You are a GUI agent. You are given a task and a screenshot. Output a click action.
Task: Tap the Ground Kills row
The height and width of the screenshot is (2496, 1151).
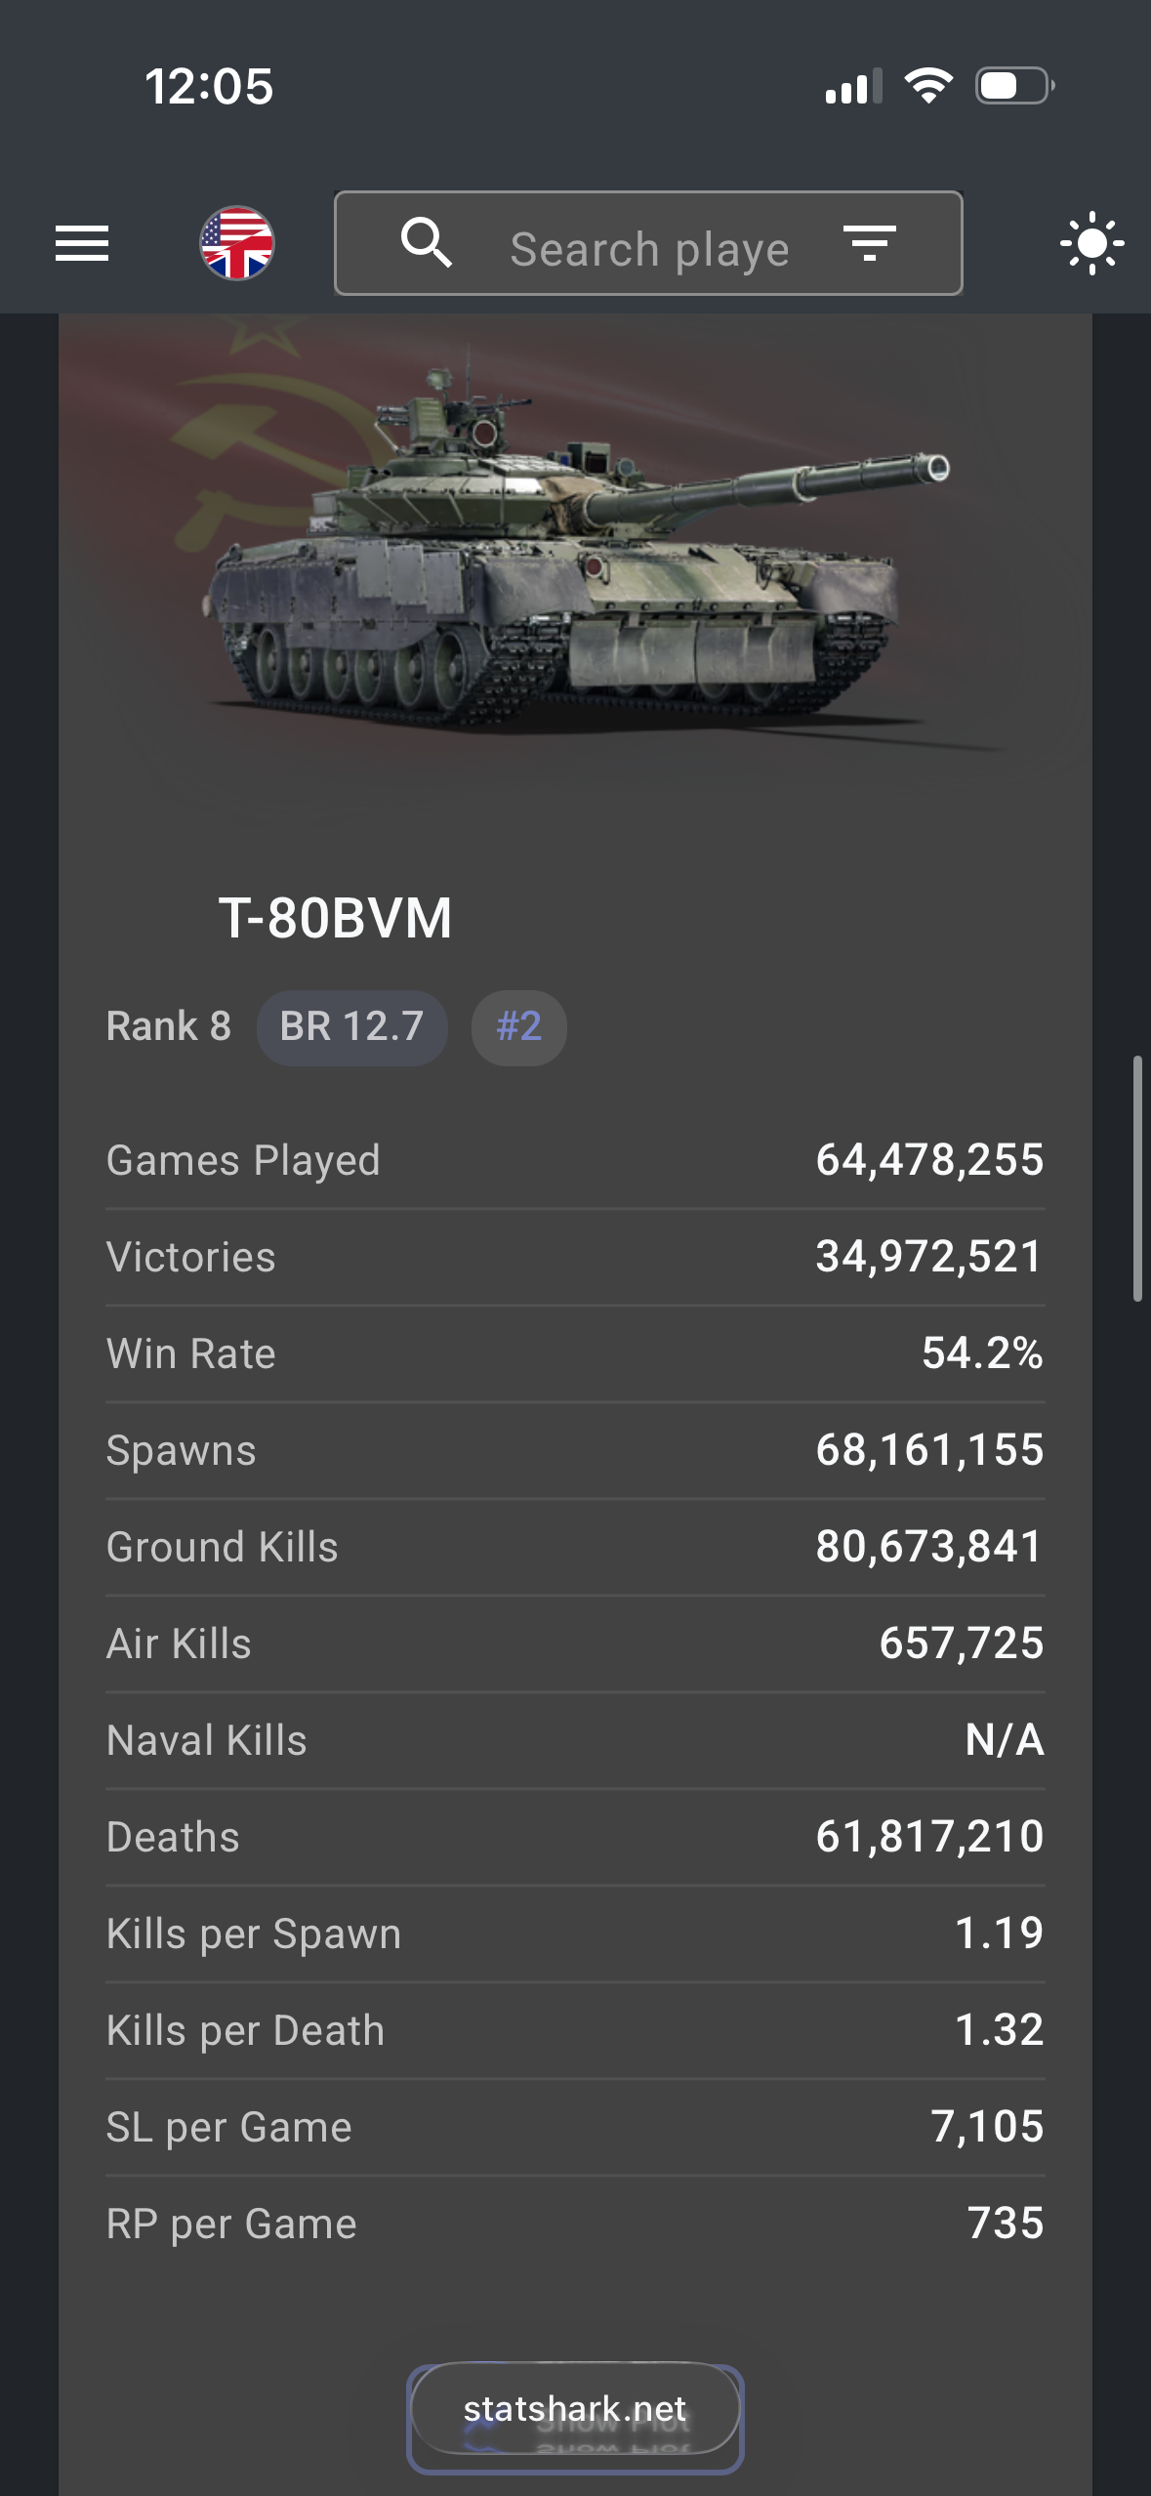[575, 1547]
